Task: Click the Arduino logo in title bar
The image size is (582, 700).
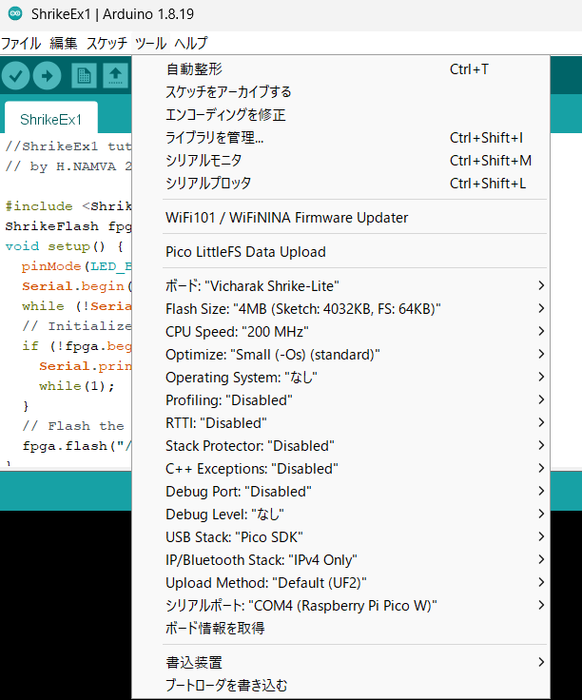Action: click(x=13, y=15)
